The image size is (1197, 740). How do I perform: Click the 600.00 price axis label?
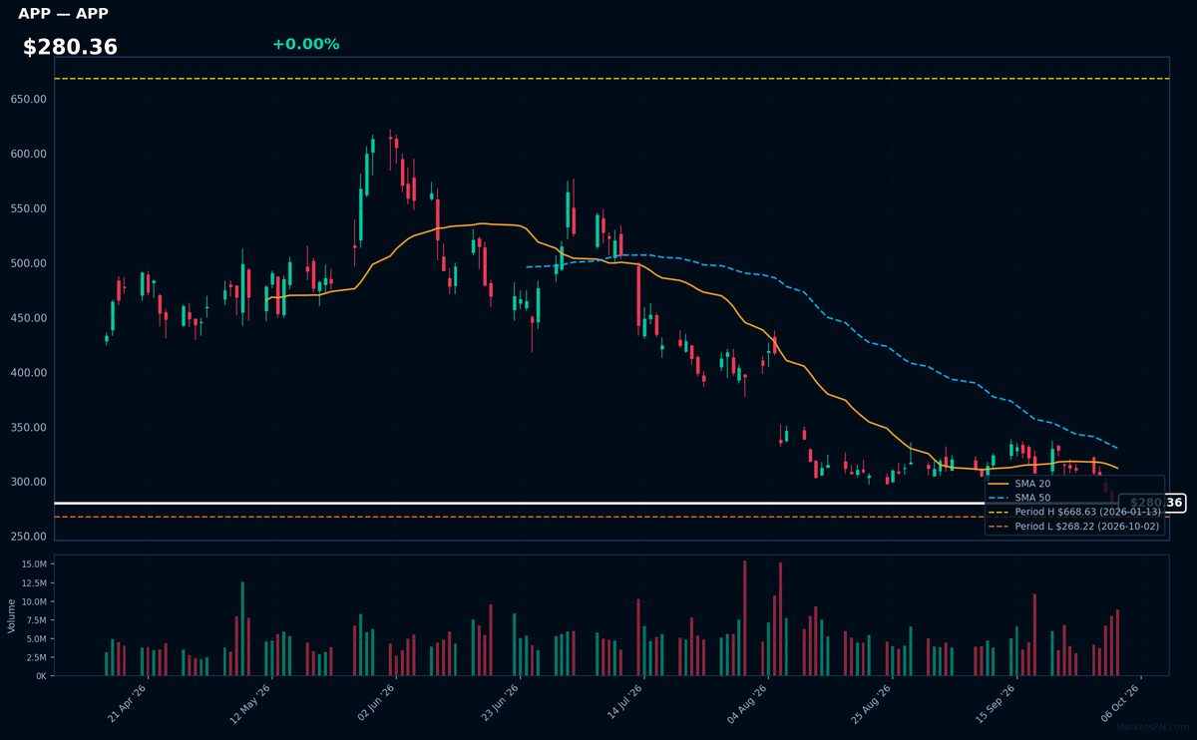coord(29,155)
